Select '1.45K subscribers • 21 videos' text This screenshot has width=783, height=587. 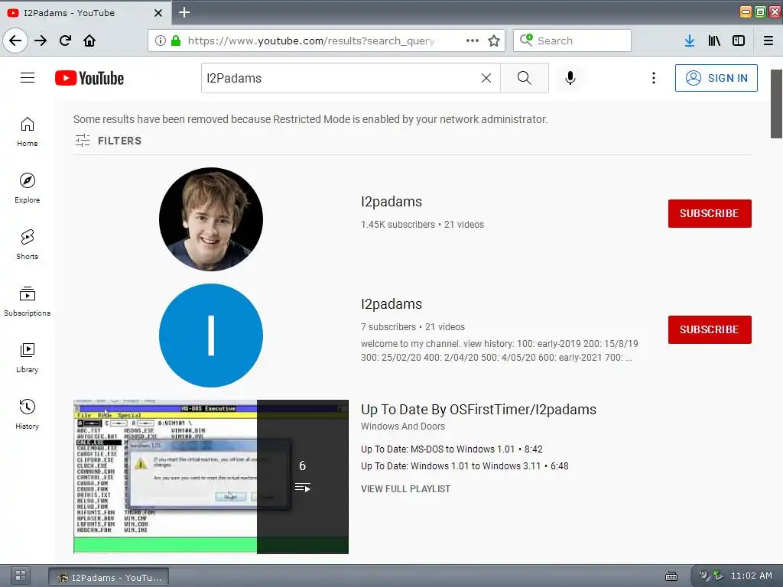click(x=422, y=225)
